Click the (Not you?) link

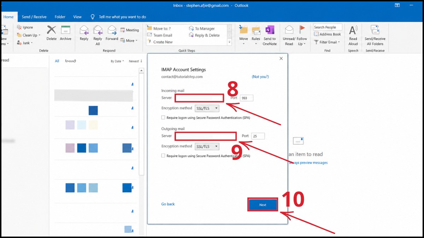click(x=260, y=77)
